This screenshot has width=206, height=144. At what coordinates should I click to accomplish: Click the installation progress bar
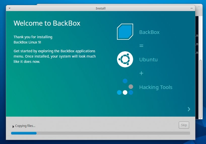(101, 133)
